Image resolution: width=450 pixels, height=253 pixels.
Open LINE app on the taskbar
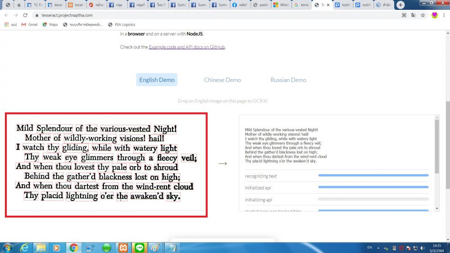pos(139,248)
